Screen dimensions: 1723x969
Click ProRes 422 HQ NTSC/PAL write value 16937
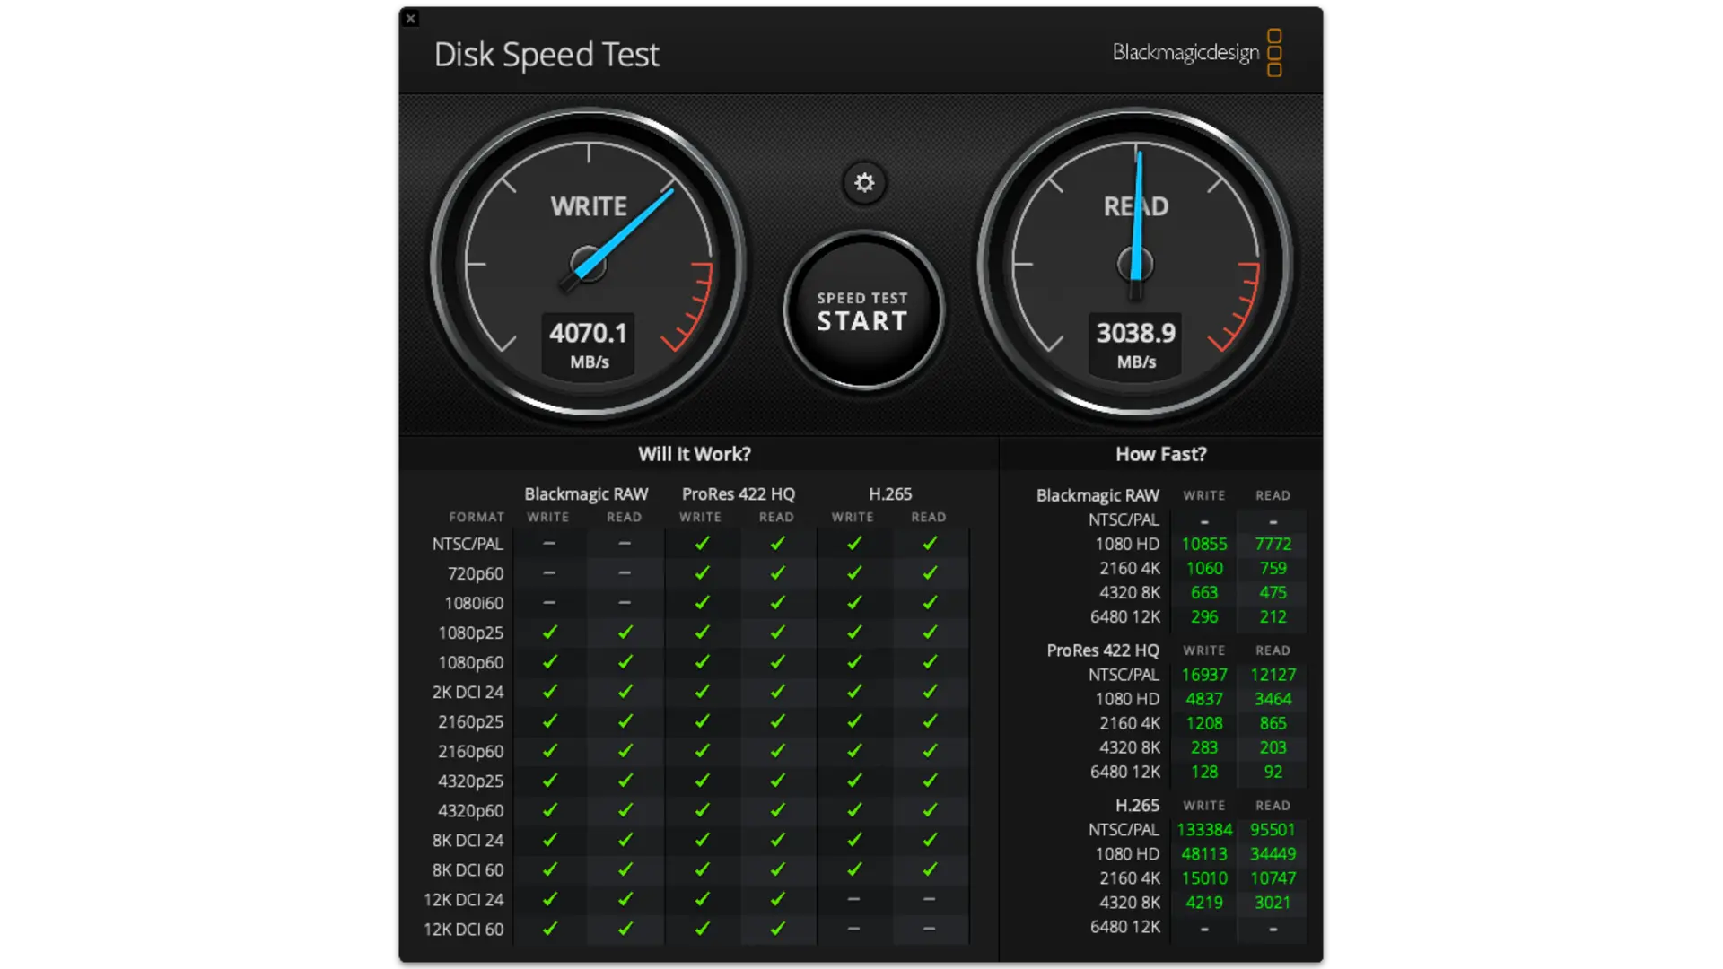[1204, 675]
